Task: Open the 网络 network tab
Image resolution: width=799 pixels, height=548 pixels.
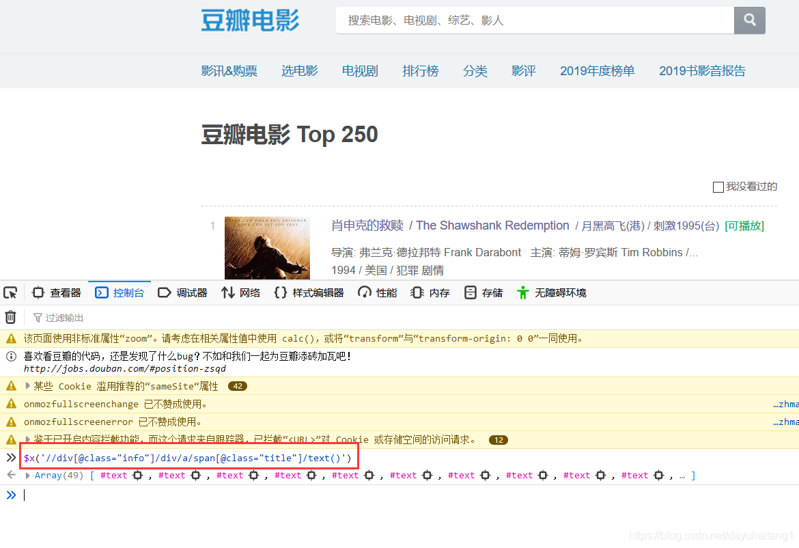Action: pos(240,292)
